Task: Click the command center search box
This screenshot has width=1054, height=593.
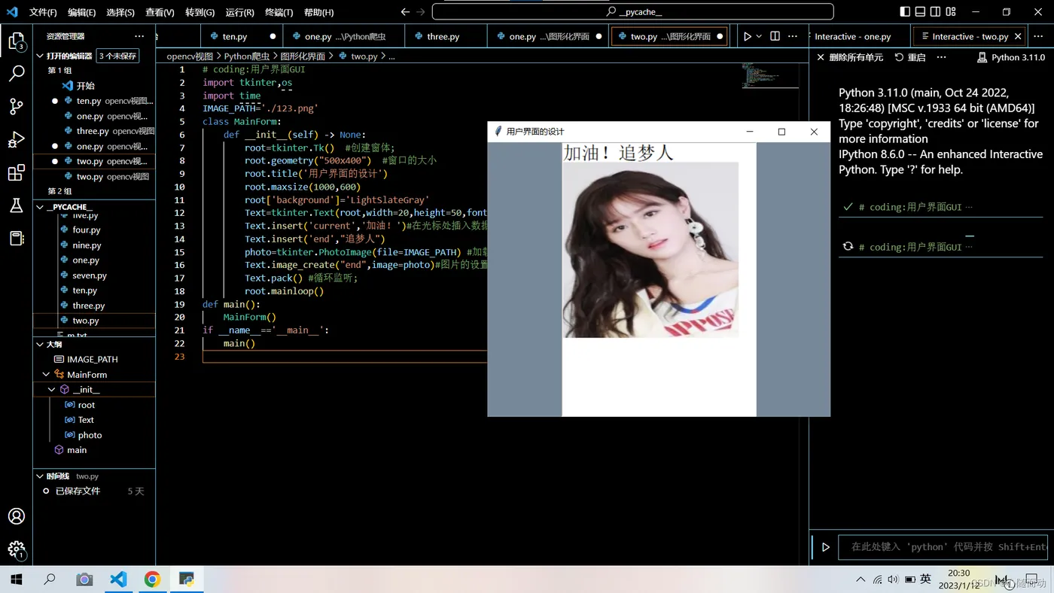Action: 633,12
